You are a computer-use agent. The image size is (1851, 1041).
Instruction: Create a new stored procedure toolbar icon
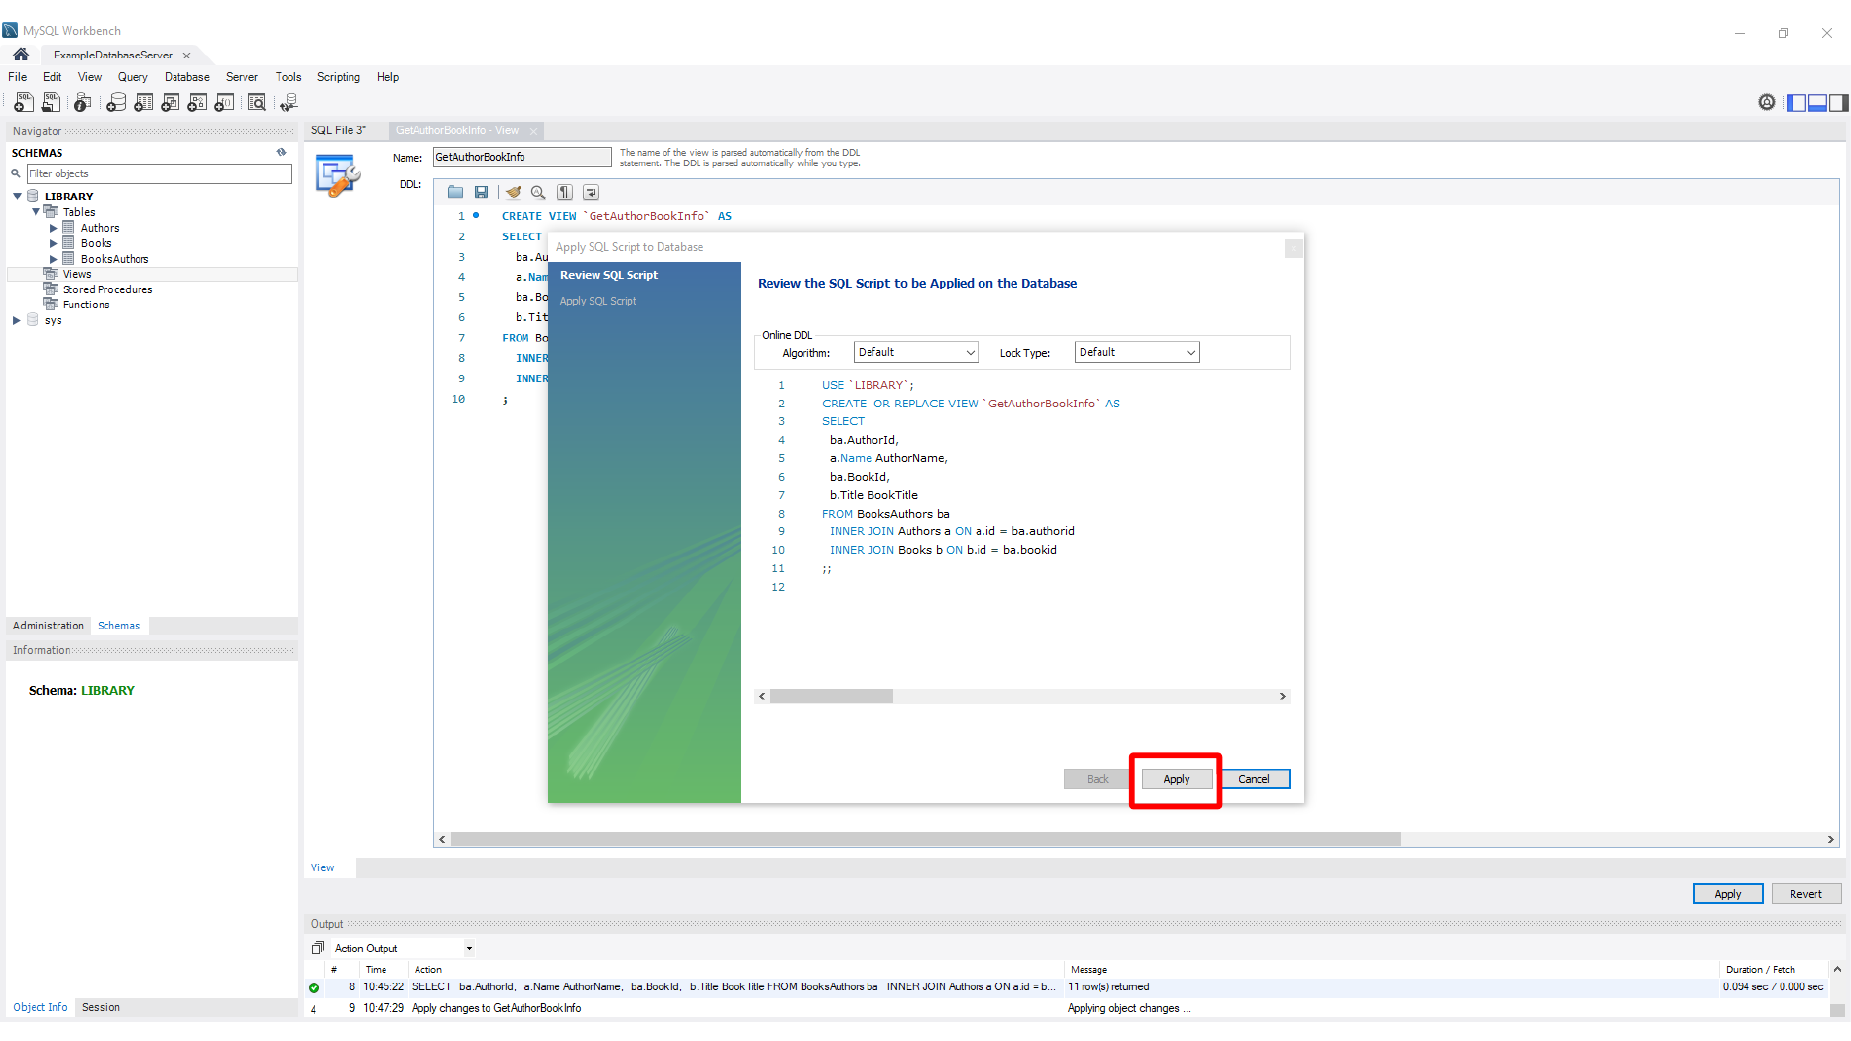click(197, 102)
